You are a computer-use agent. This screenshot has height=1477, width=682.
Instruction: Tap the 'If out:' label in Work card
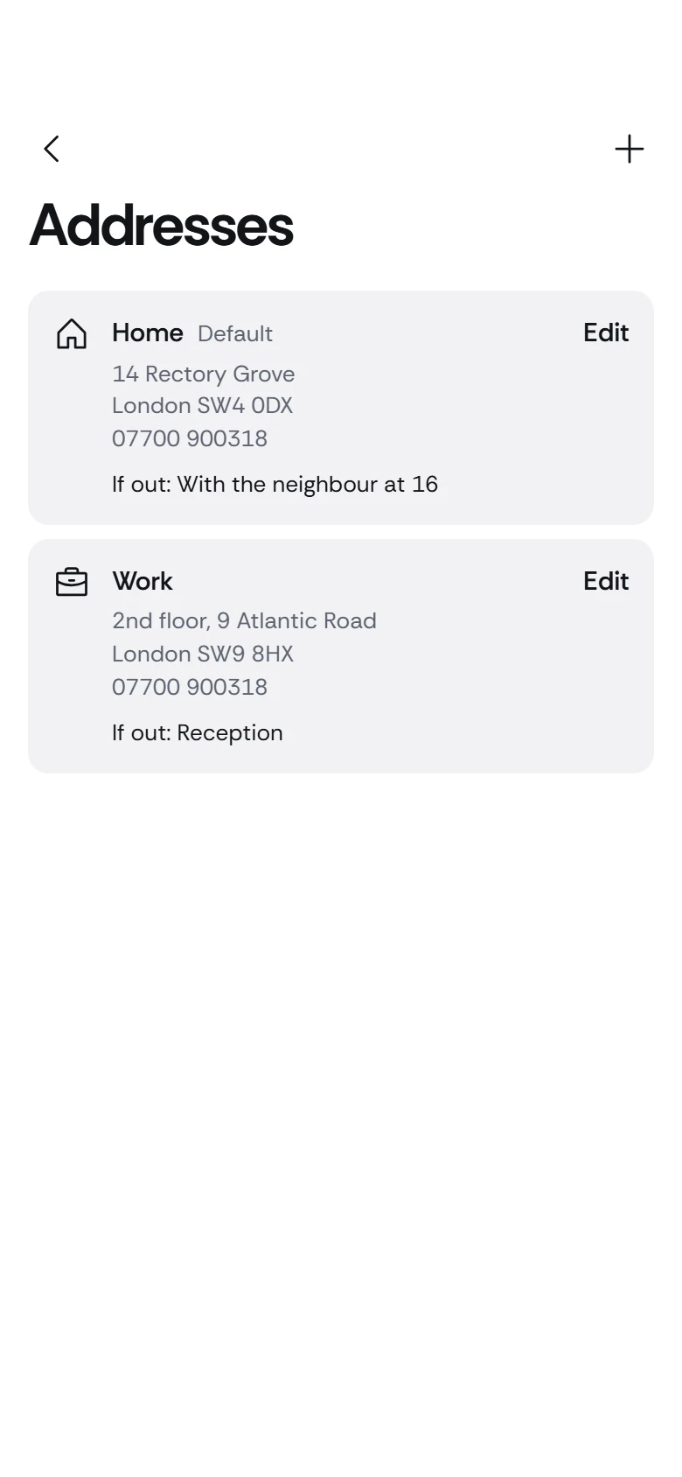coord(142,732)
